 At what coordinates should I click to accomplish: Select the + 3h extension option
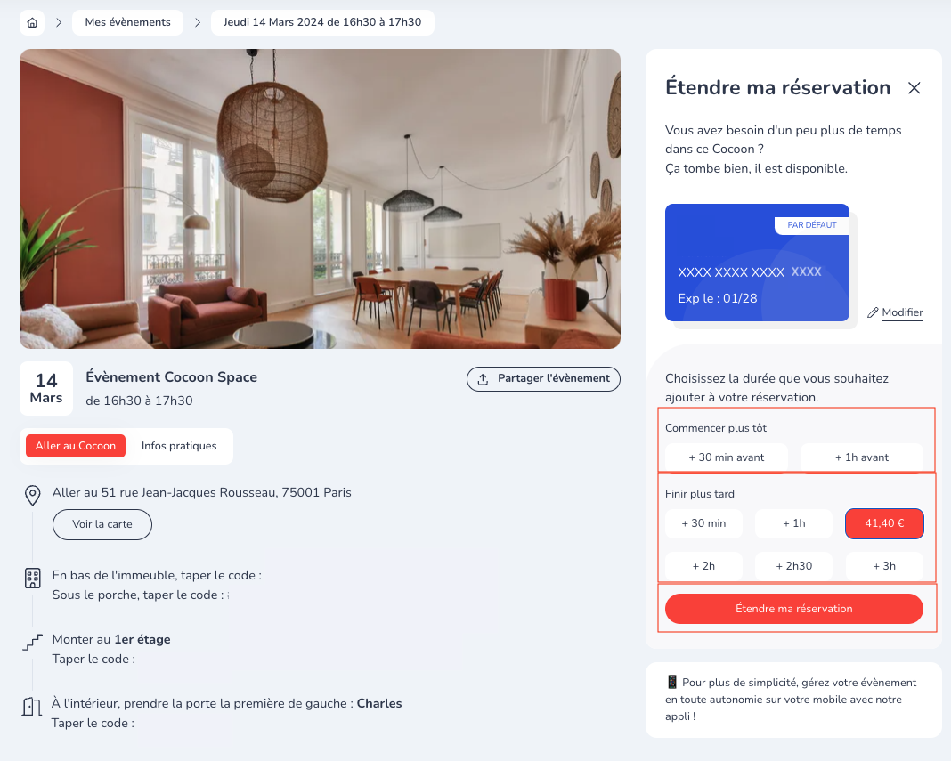click(884, 565)
